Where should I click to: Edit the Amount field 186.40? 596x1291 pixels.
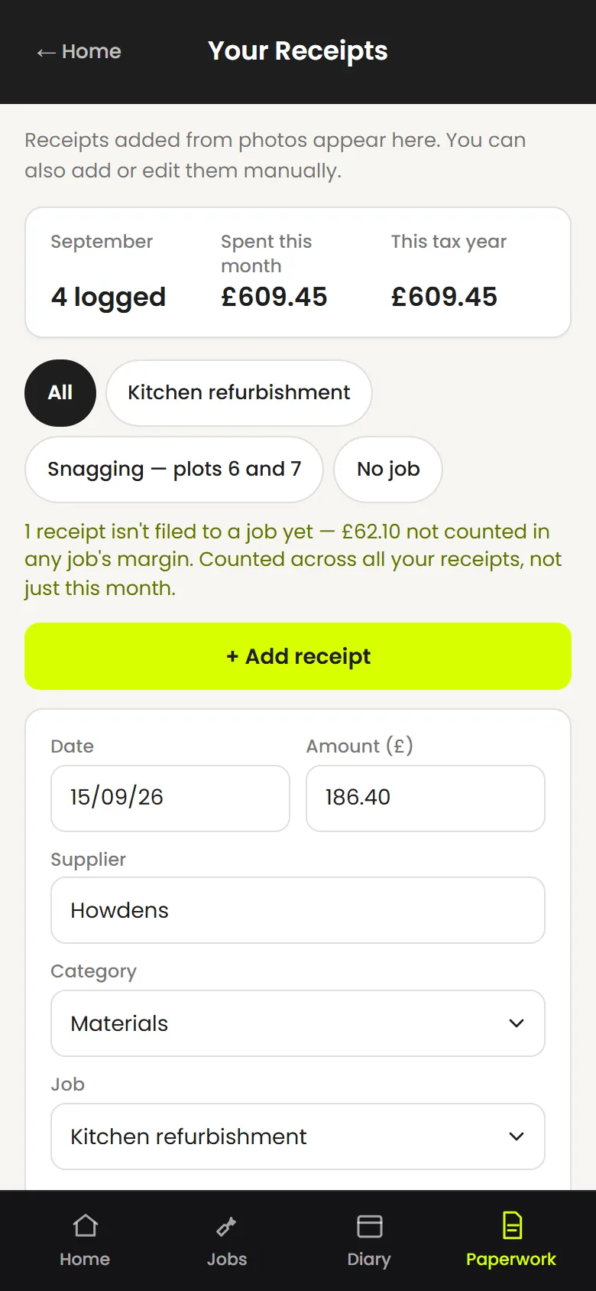coord(426,798)
